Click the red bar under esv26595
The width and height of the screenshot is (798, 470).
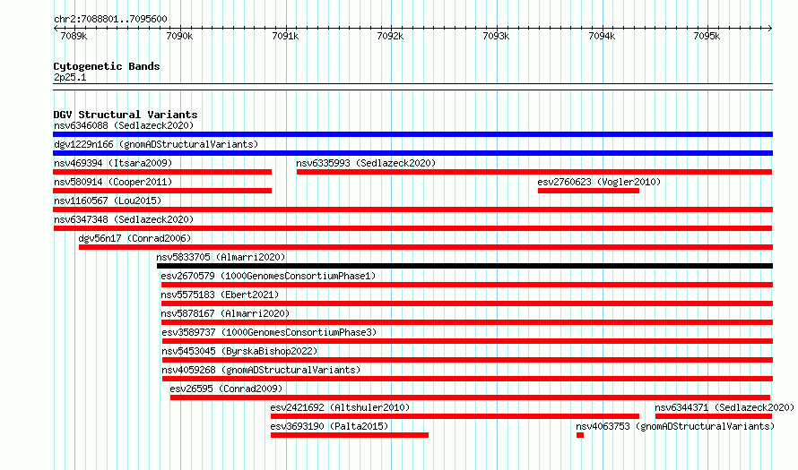[x=470, y=397]
